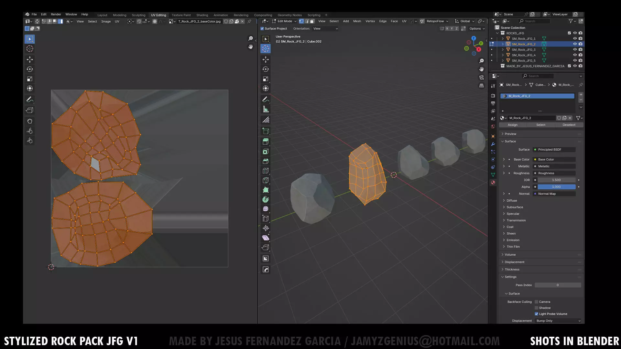Open the UV menu in UV editor
The image size is (621, 349).
[x=117, y=22]
